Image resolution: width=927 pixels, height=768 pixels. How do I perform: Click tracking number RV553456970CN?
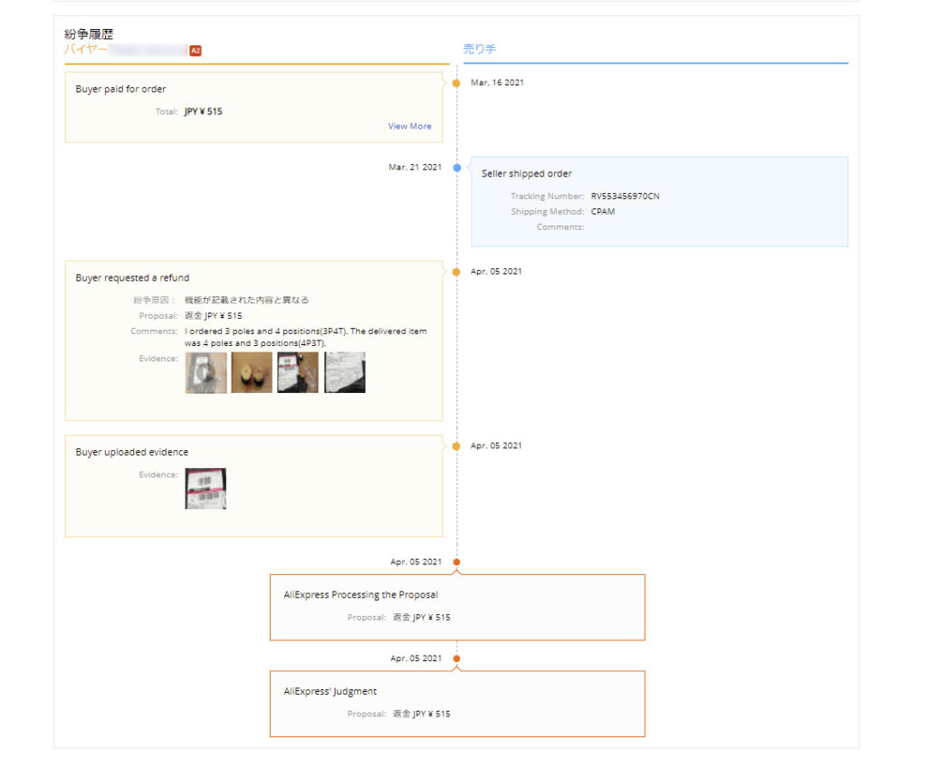(x=625, y=196)
